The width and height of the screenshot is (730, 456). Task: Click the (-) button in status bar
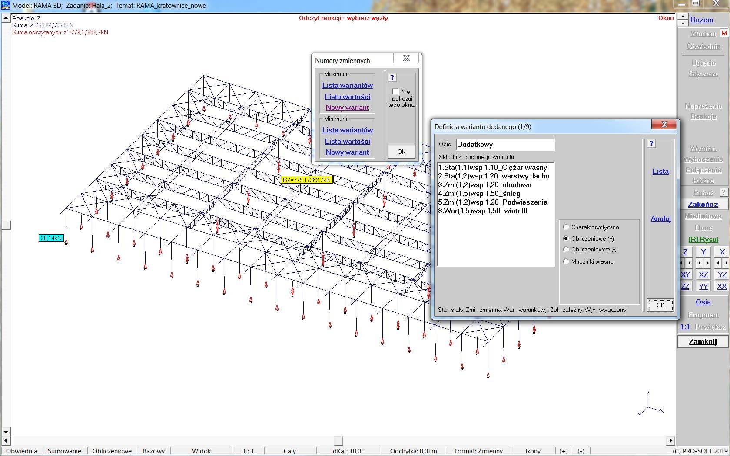(581, 451)
